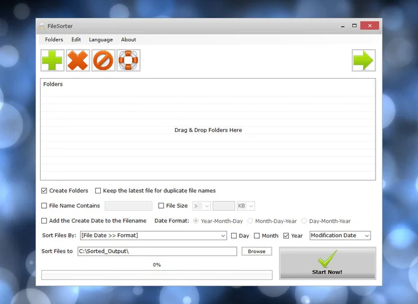The height and width of the screenshot is (304, 418).
Task: Open the Edit menu
Action: point(76,40)
